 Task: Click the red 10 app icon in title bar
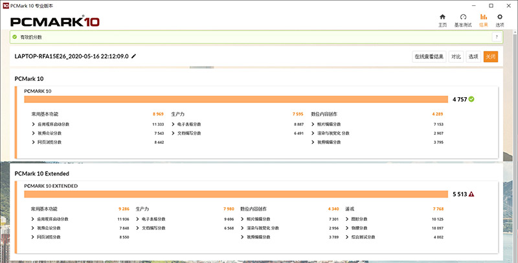coord(6,6)
